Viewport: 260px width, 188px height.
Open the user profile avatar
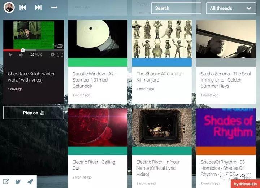[9, 8]
